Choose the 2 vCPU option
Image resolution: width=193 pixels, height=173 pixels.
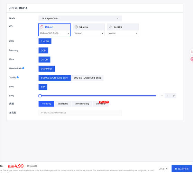tap(45, 42)
